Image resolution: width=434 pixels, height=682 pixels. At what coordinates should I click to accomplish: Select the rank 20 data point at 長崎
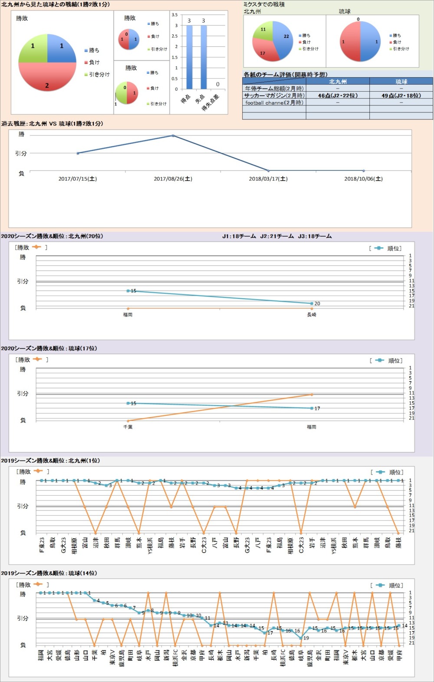(x=312, y=303)
